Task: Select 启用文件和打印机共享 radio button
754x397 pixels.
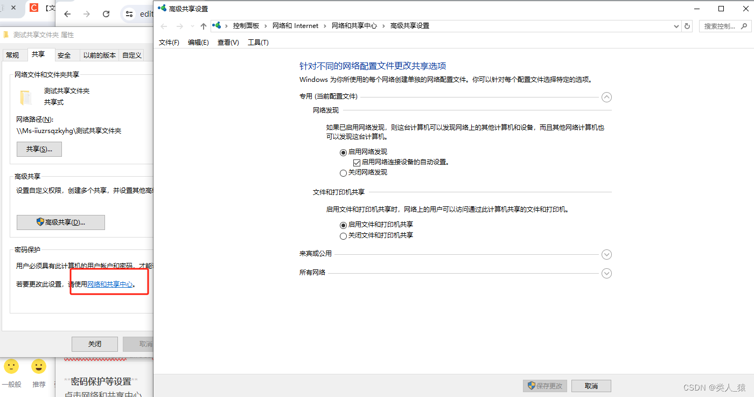Action: pos(344,225)
